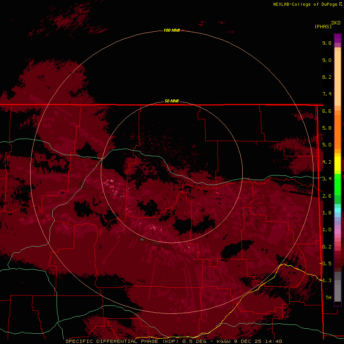Click the 4.2 value on color scale

point(327,162)
